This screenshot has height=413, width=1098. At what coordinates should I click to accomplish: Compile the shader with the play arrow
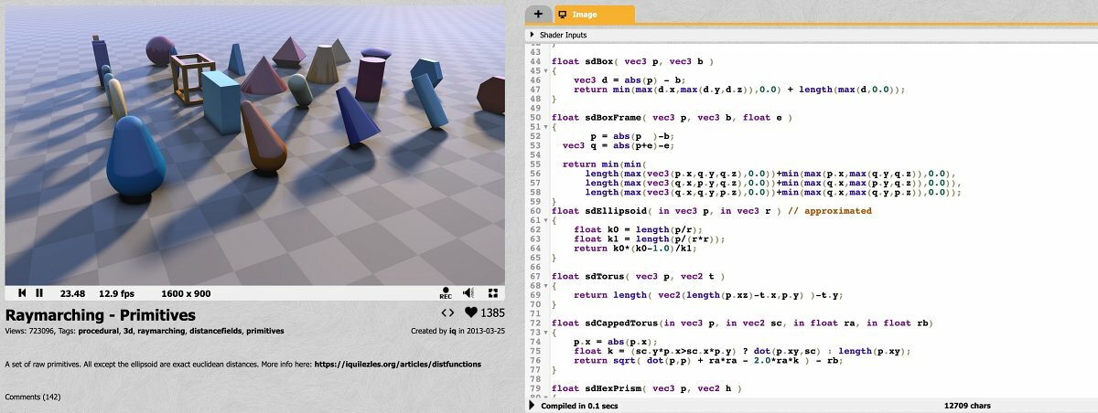pos(533,405)
